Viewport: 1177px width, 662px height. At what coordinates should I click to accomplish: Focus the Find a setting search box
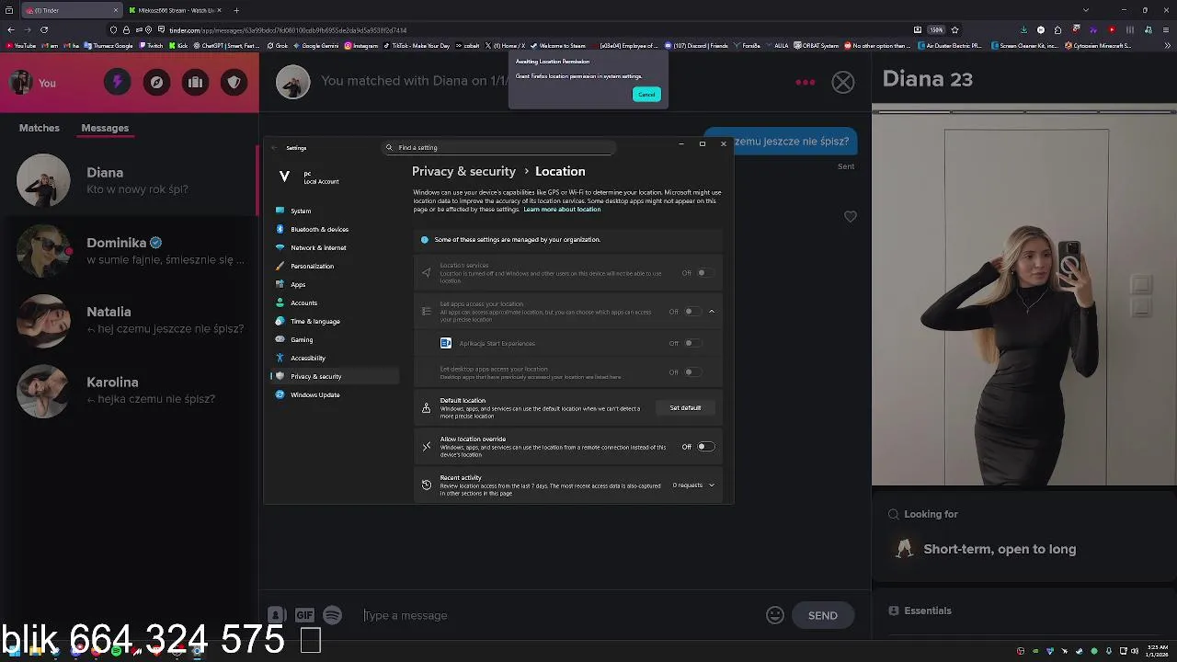pos(500,147)
